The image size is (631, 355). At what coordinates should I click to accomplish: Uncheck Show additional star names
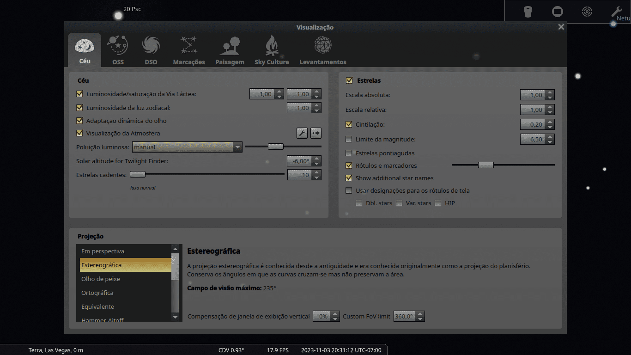pos(349,178)
